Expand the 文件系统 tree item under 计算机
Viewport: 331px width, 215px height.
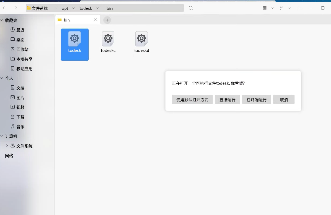[7, 146]
